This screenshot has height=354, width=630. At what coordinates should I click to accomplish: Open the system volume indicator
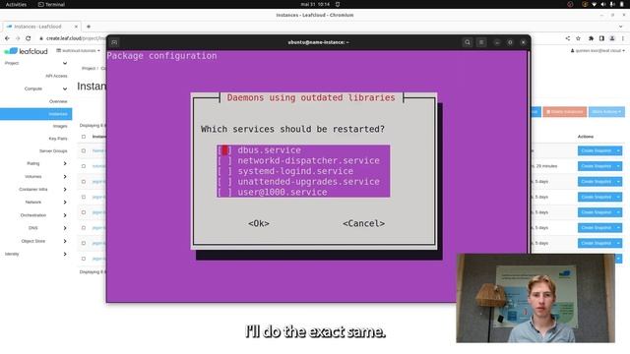pyautogui.click(x=603, y=4)
